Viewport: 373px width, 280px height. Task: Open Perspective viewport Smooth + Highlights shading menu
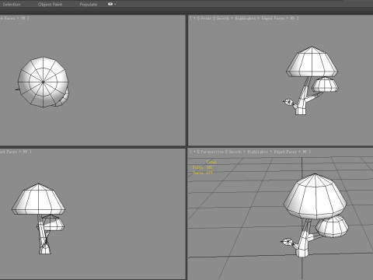pyautogui.click(x=248, y=152)
